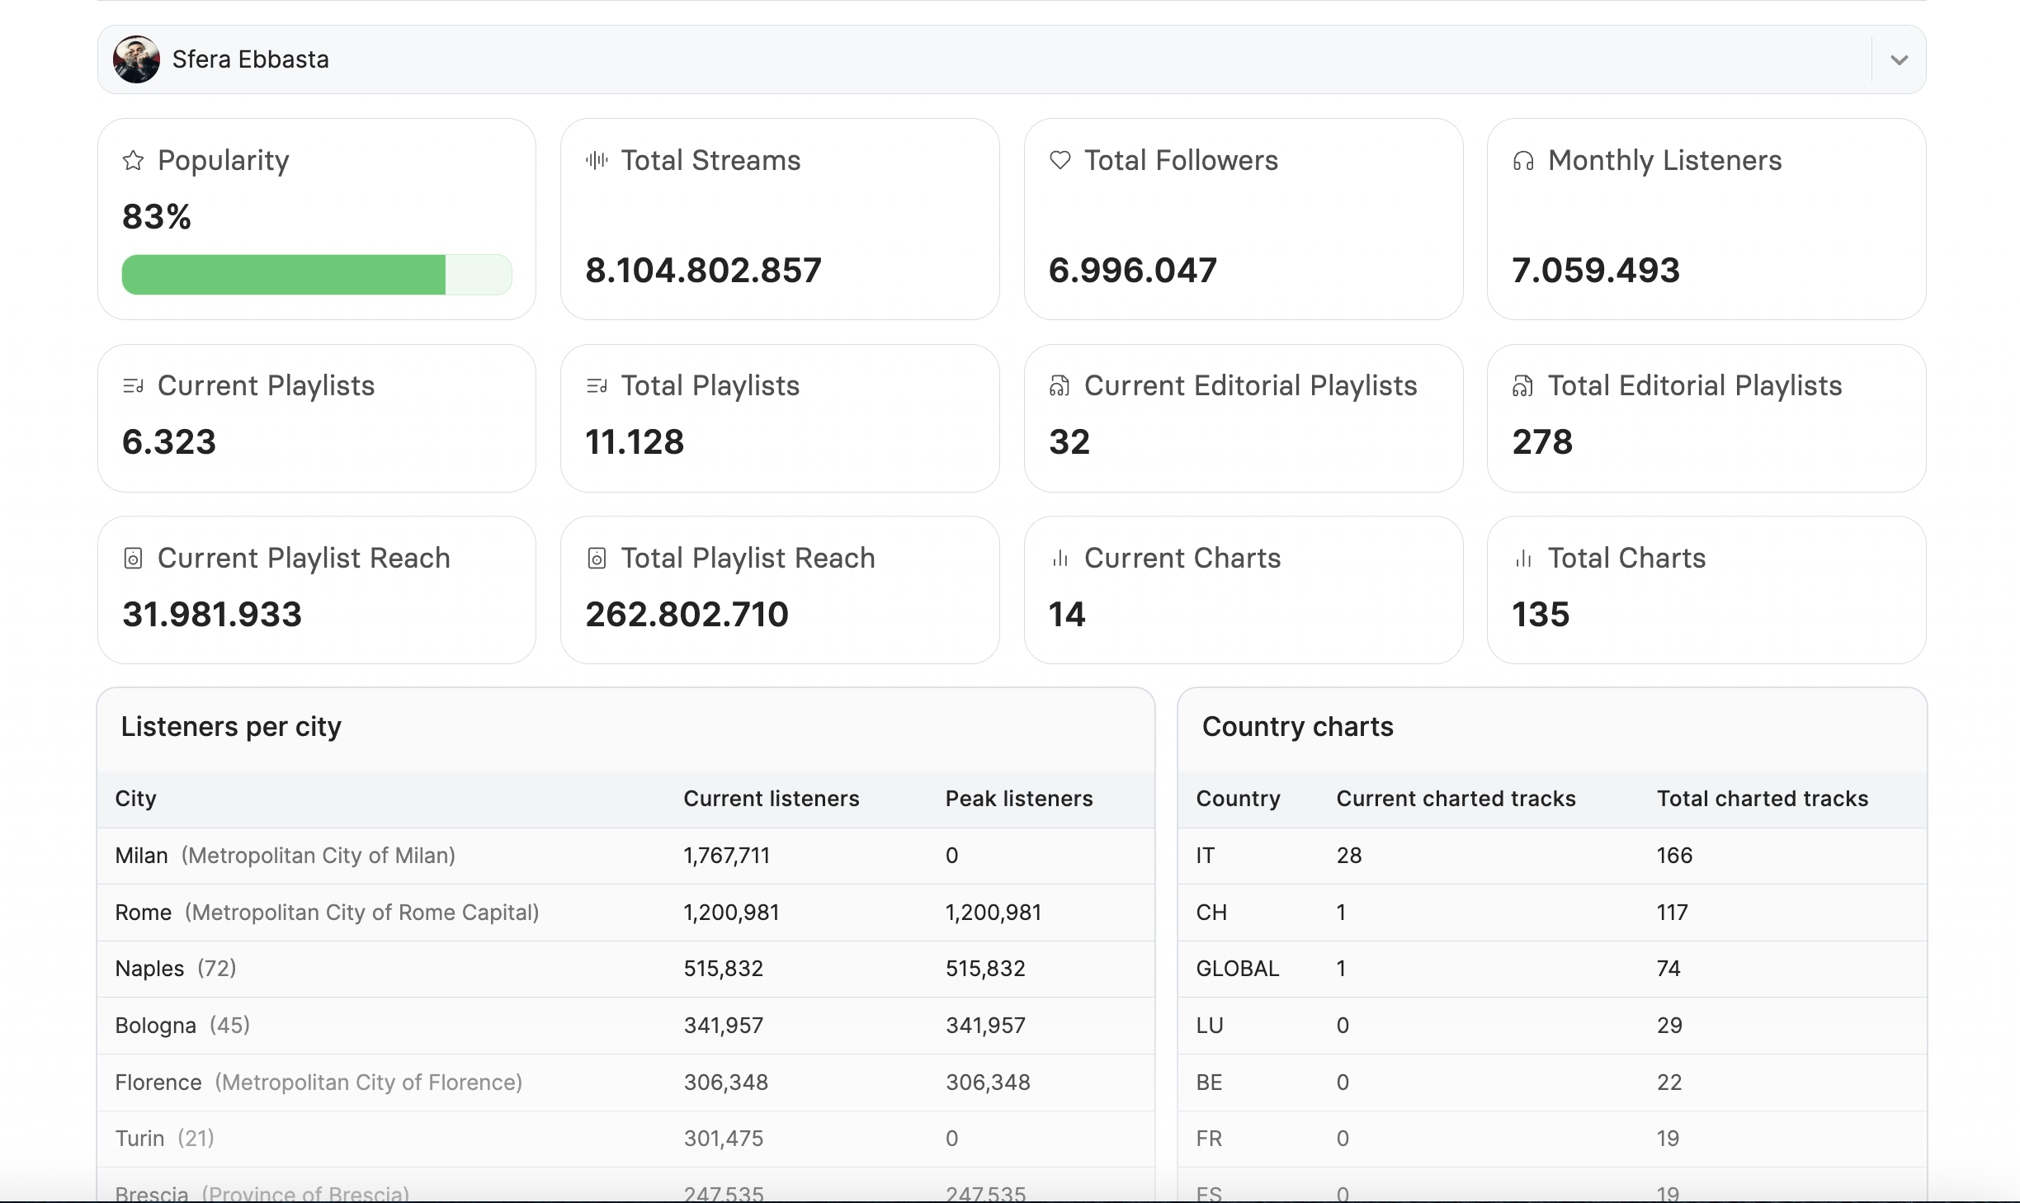Click the Country charts heading

click(1297, 726)
